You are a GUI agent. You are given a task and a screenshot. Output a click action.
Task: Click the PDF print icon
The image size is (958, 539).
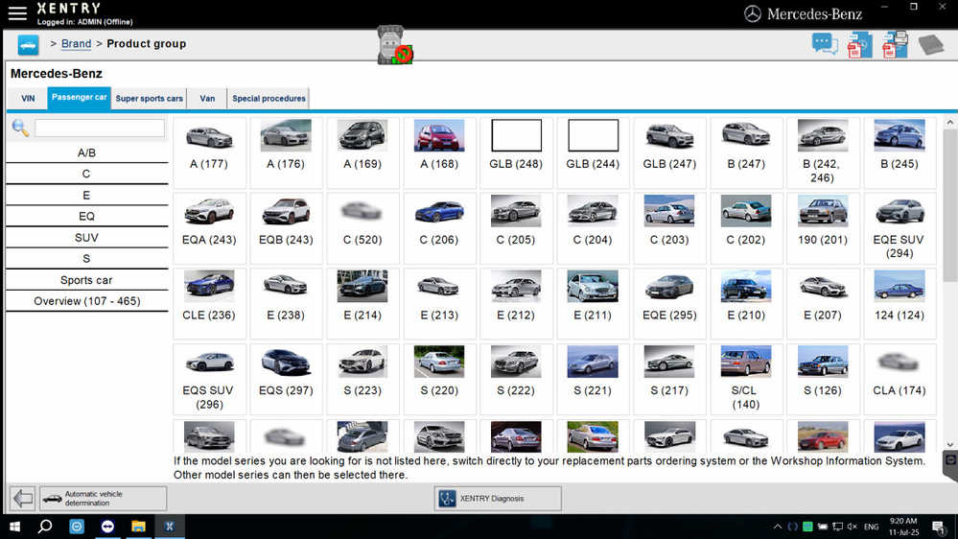[895, 45]
